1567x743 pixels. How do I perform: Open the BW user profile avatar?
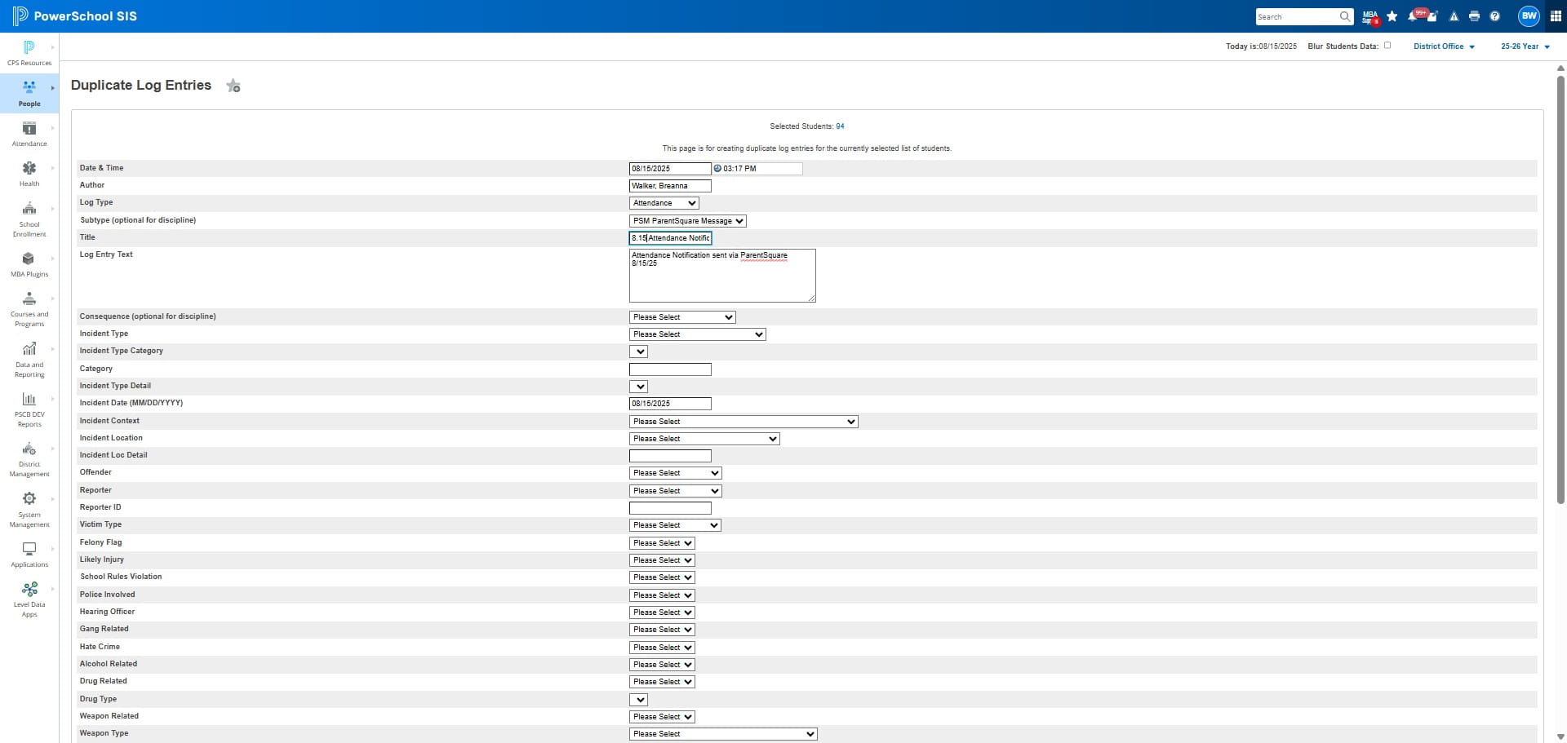tap(1529, 15)
